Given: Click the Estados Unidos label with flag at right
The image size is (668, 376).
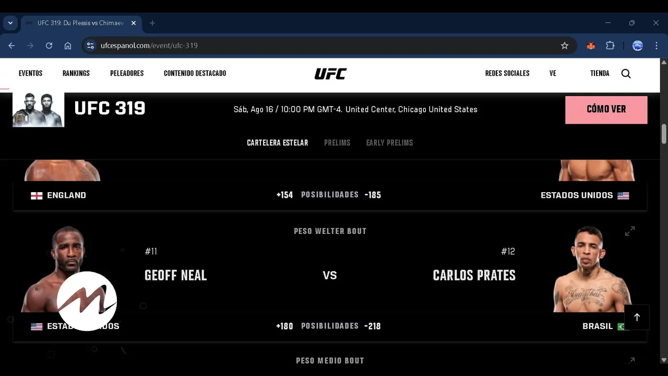Looking at the screenshot, I should point(585,195).
